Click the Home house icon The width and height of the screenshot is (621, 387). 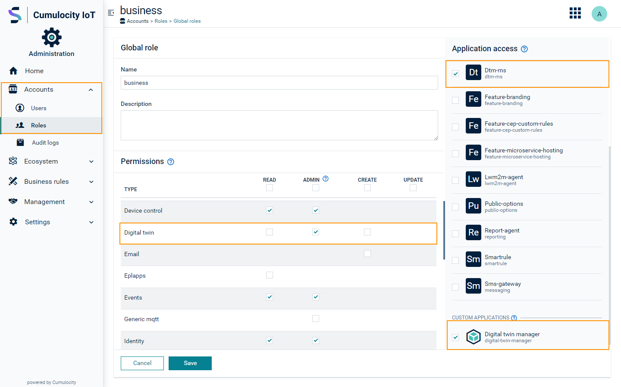[x=13, y=71]
